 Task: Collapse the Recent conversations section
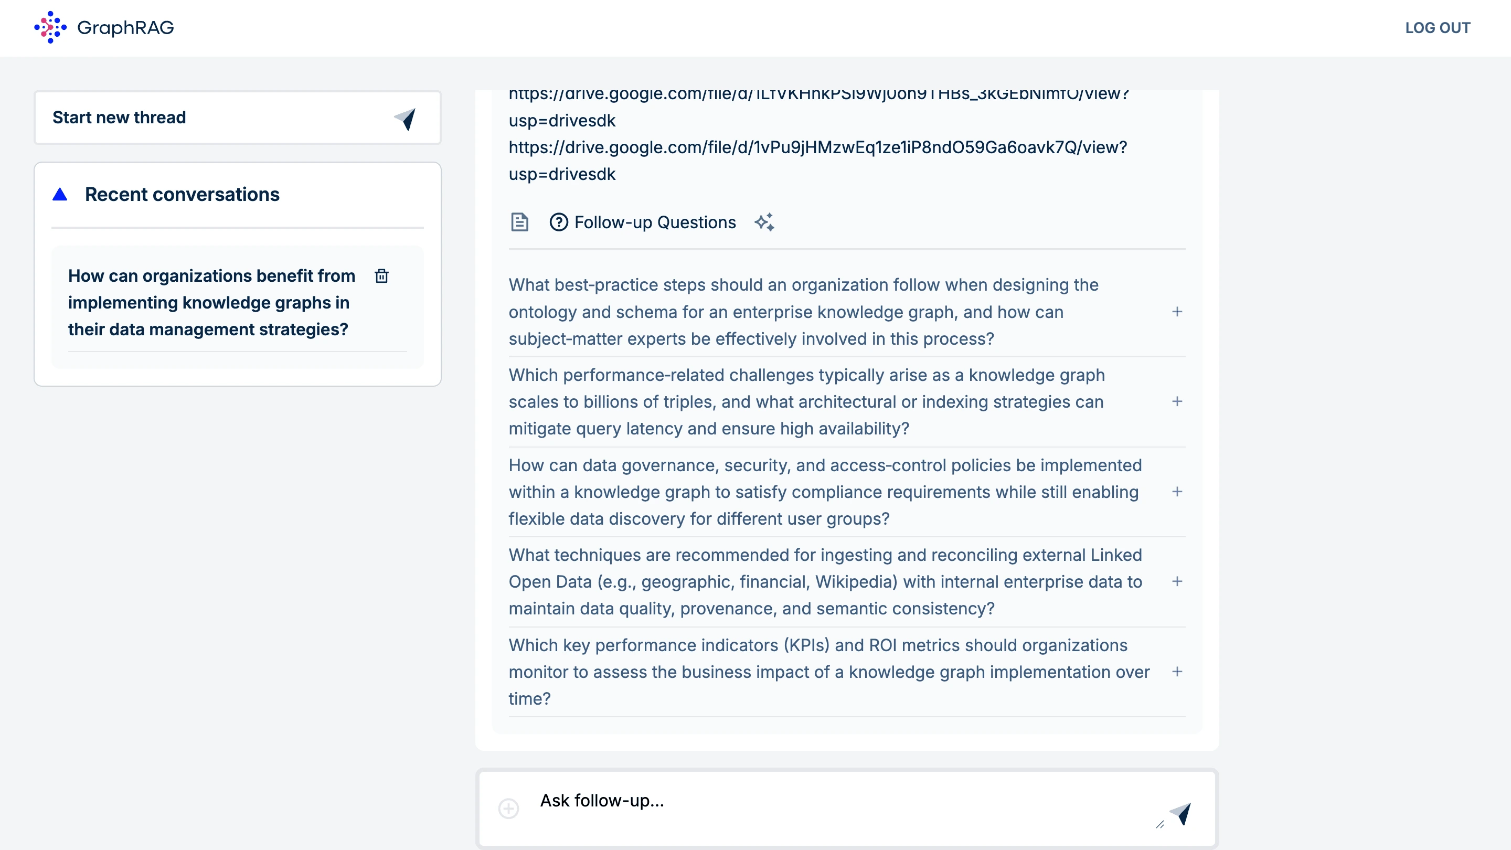[60, 194]
